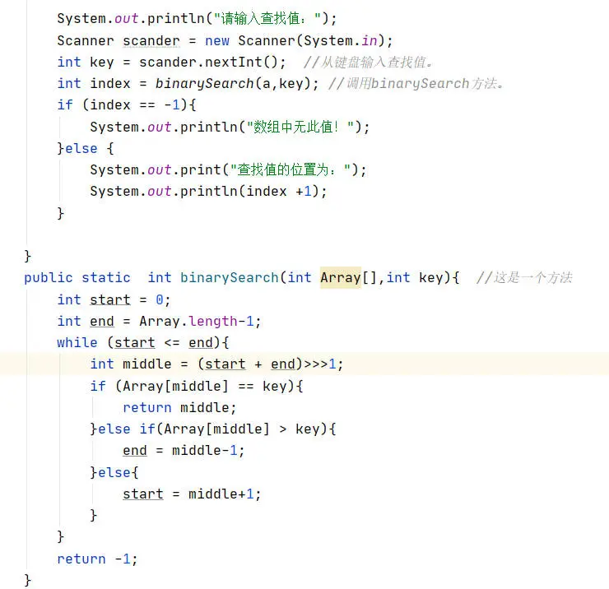Click the while loop keyword
Viewport: 609px width, 589px height.
[x=77, y=342]
